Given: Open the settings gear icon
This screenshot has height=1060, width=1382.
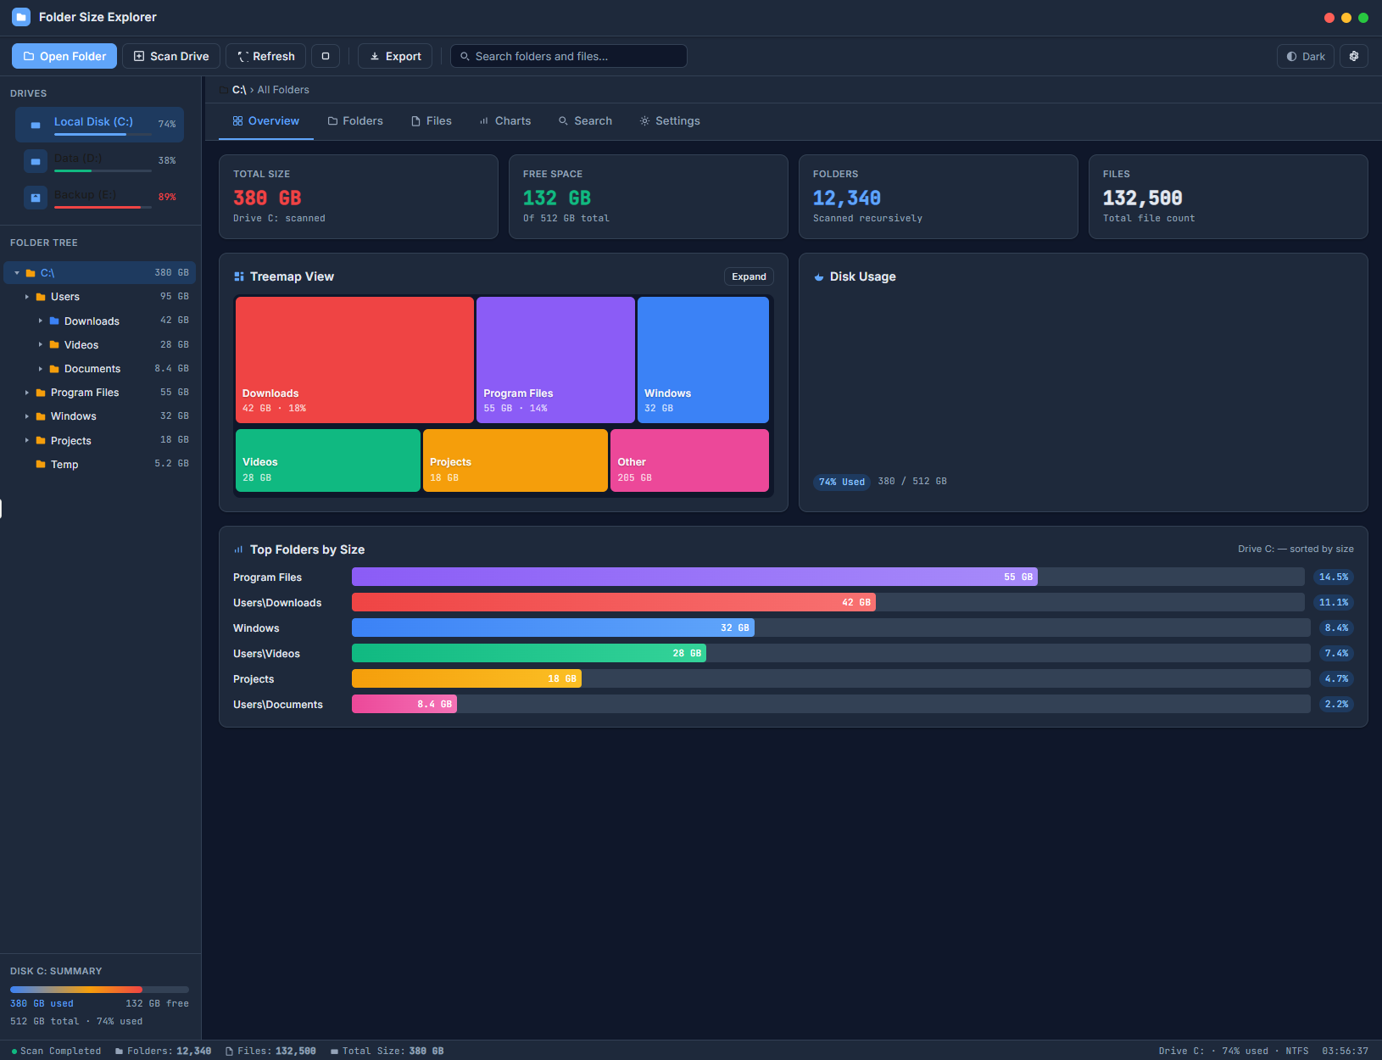Looking at the screenshot, I should click(1354, 56).
